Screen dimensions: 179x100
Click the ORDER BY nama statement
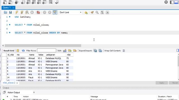41,33
